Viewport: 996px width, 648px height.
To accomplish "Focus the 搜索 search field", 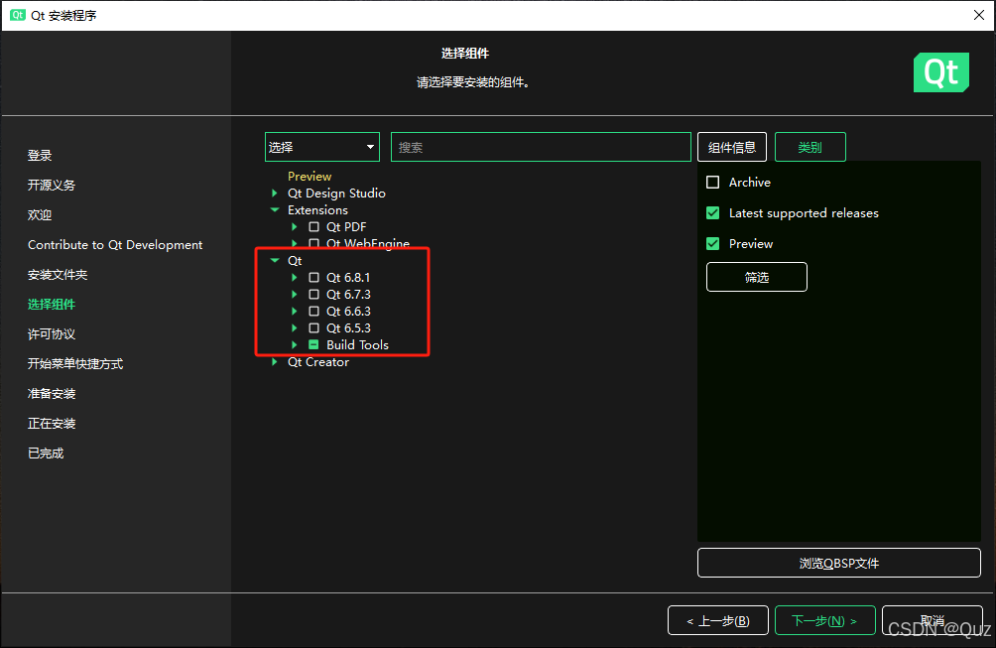I will coord(541,147).
